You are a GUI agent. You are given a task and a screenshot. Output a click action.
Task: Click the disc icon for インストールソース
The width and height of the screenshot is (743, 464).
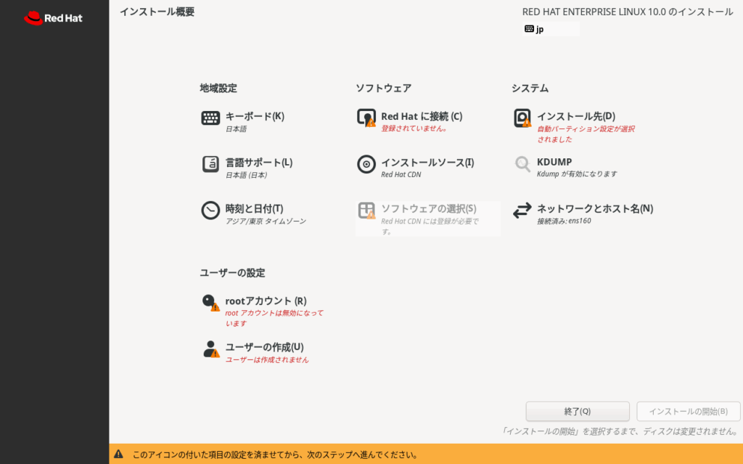pyautogui.click(x=366, y=164)
